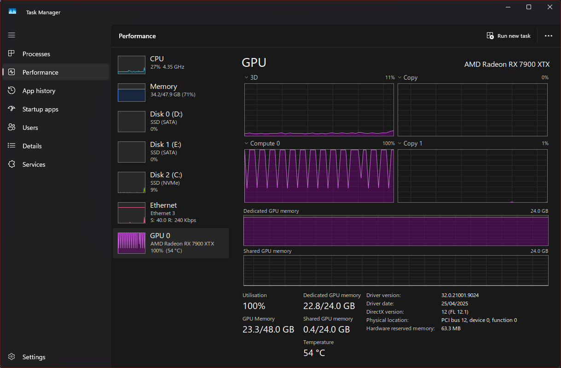Viewport: 561px width, 368px height.
Task: Open the Services page
Action: tap(34, 164)
